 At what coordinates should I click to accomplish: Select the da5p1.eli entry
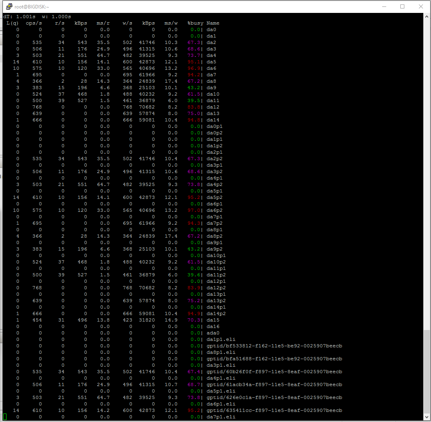221,391
